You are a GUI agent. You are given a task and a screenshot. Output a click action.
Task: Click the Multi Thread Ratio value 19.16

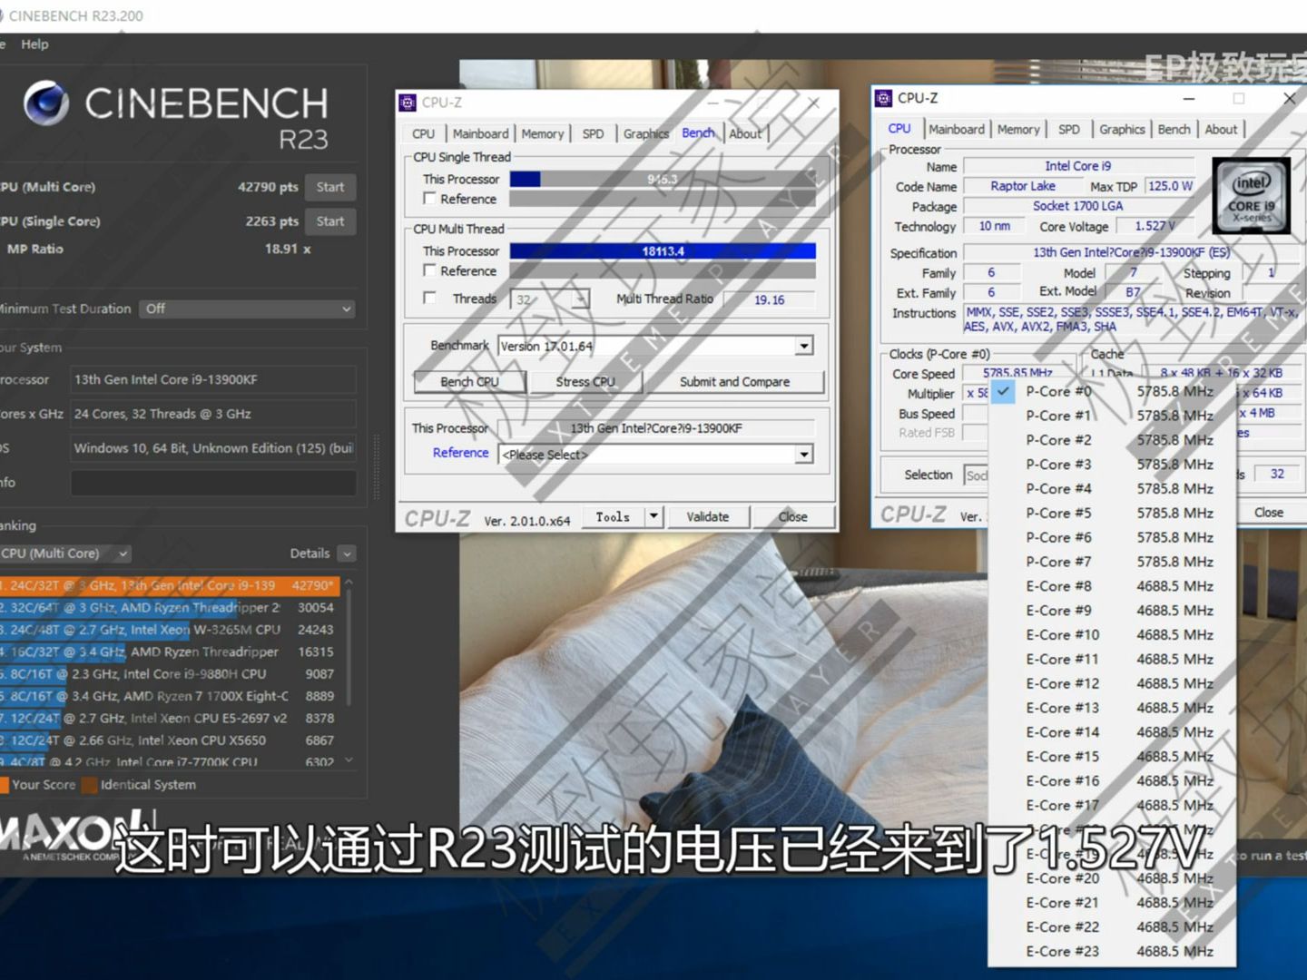coord(769,299)
